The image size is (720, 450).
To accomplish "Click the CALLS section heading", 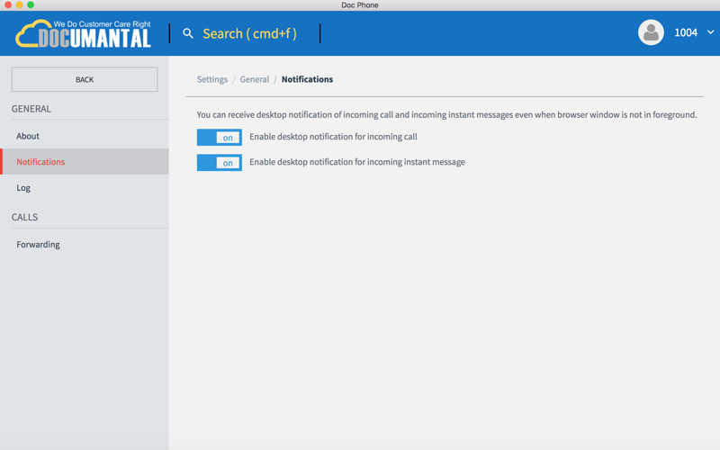I will pos(25,217).
